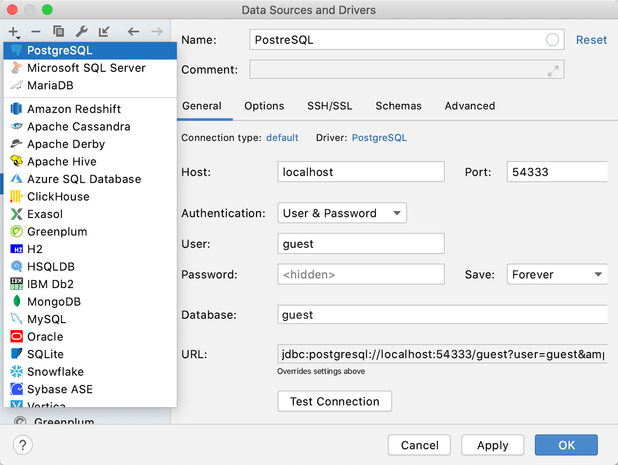
Task: Select PostgreSQL from the list
Action: pyautogui.click(x=90, y=51)
